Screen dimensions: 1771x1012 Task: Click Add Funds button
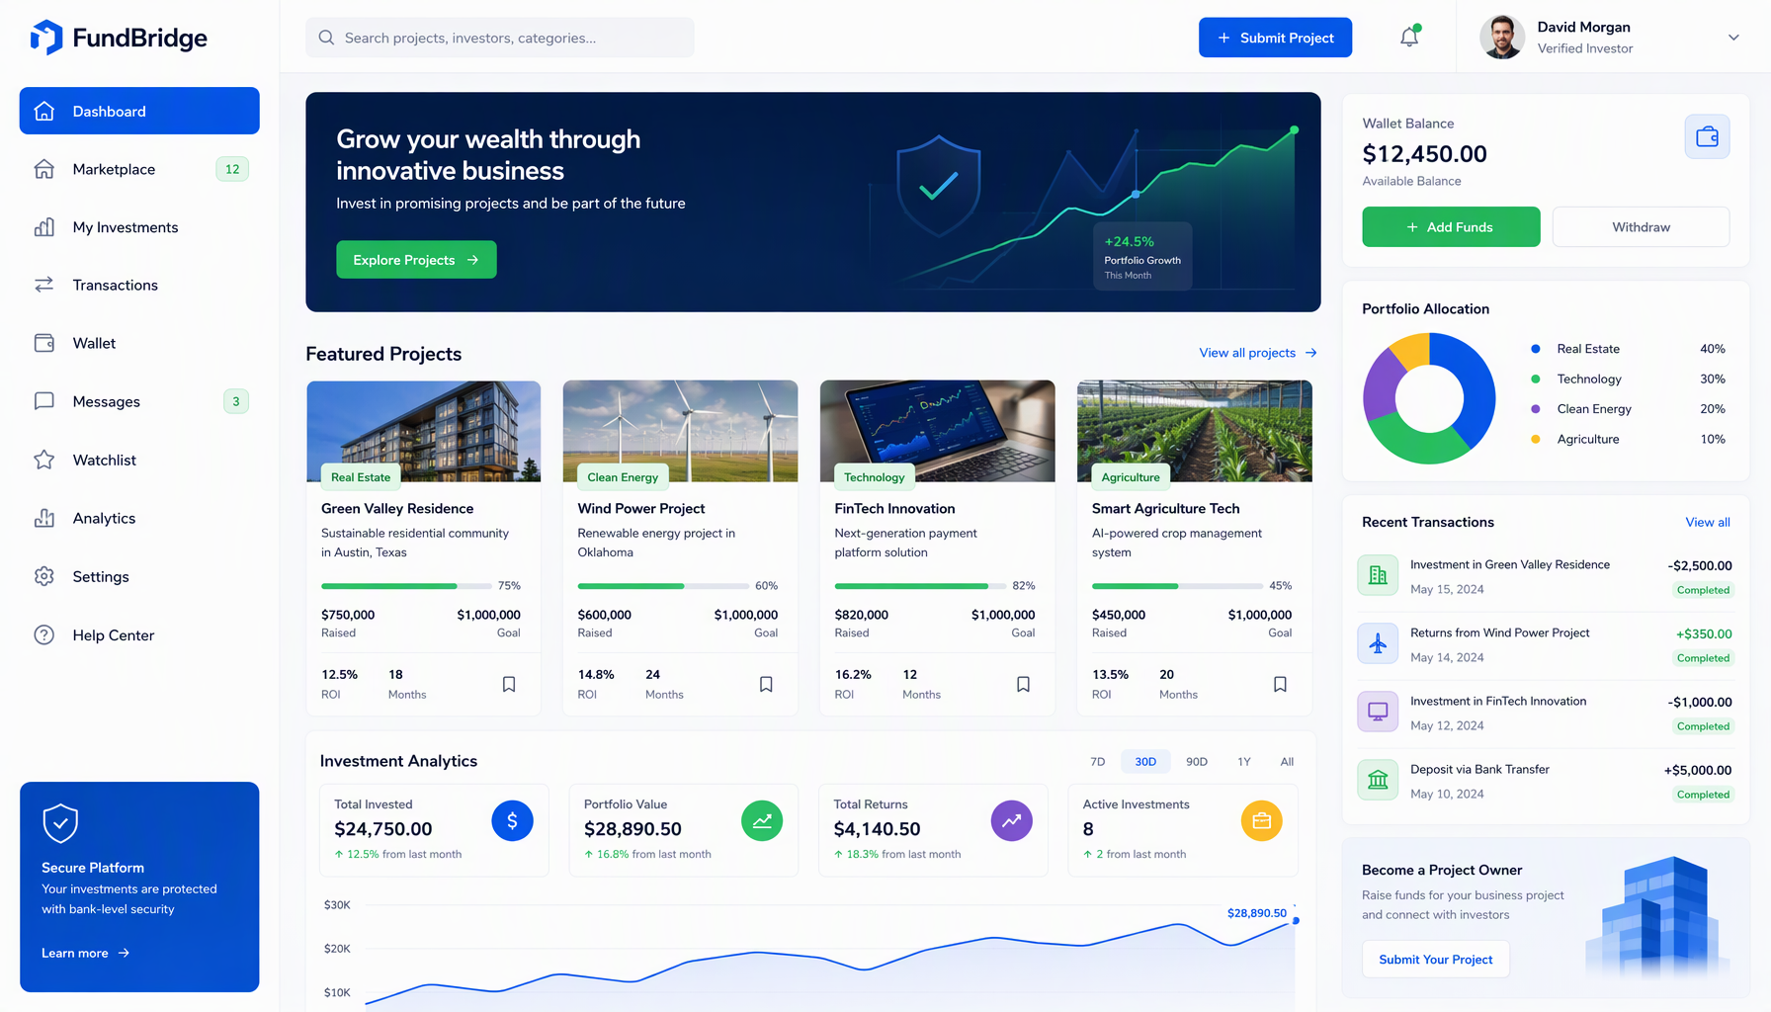(x=1451, y=227)
